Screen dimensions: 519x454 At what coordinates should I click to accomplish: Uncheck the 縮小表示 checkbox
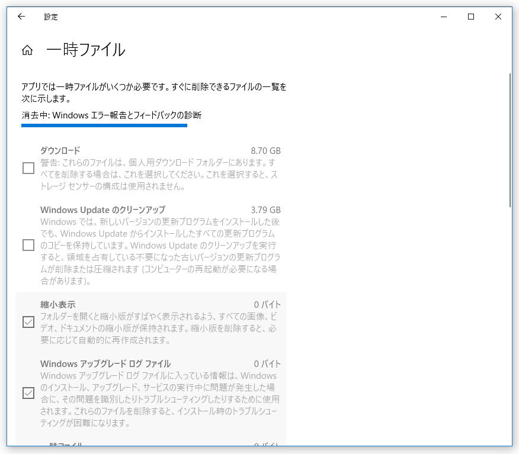pyautogui.click(x=28, y=322)
